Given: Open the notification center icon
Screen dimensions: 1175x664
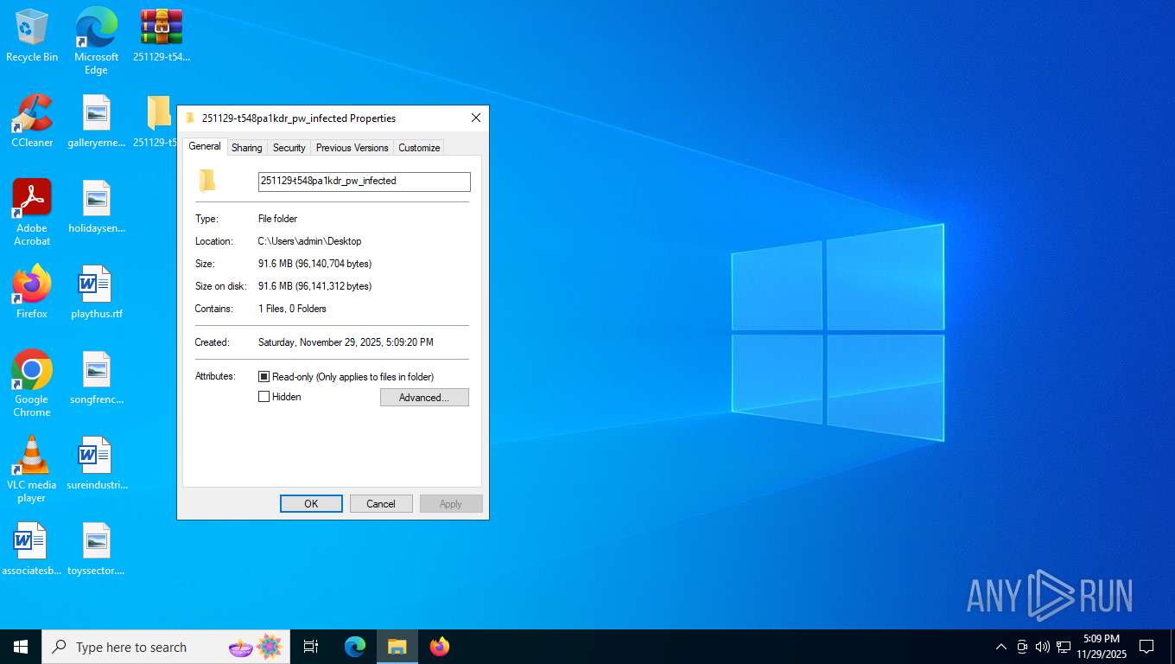Looking at the screenshot, I should [1146, 647].
